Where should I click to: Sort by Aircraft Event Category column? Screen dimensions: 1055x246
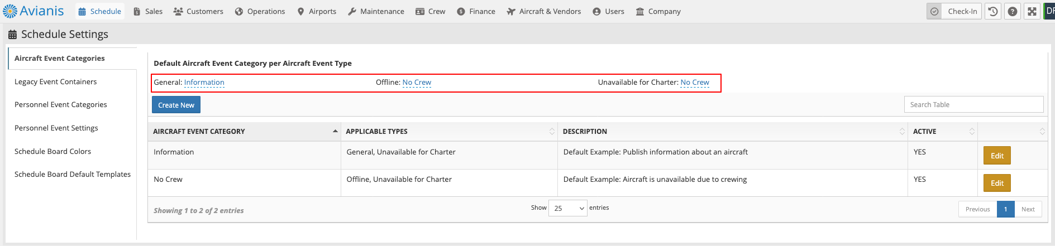coord(245,132)
